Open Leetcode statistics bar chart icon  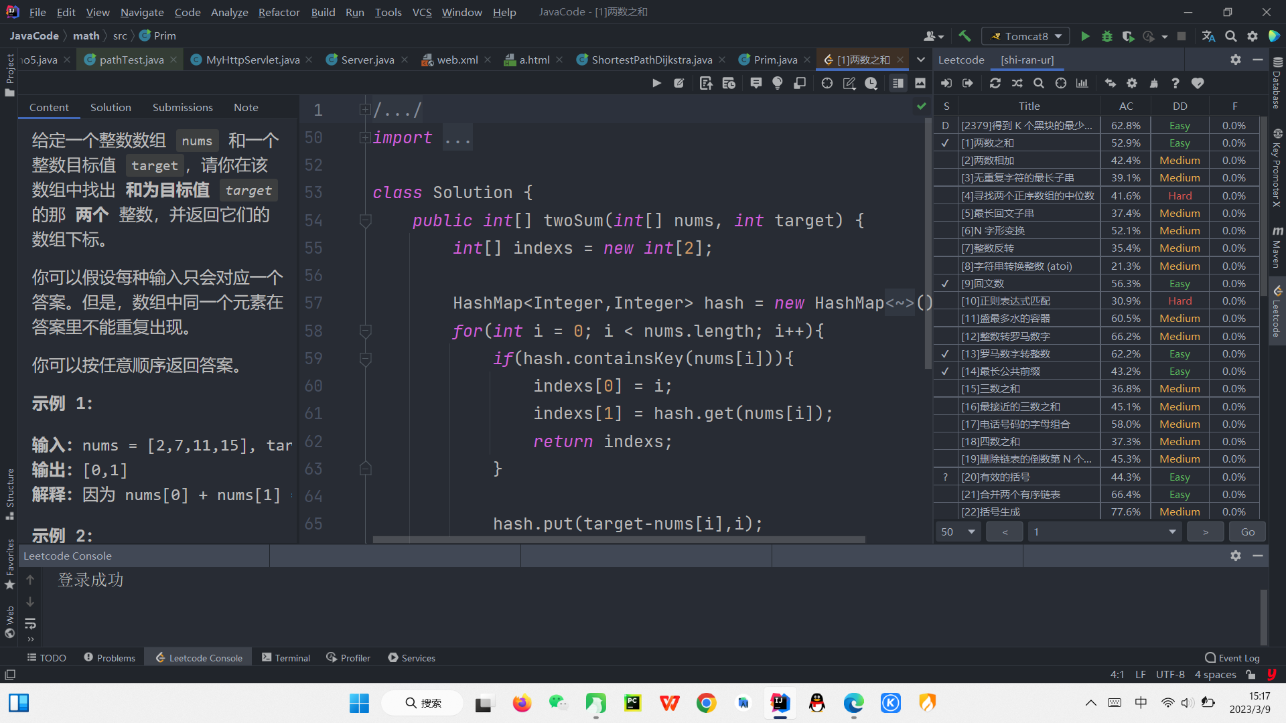click(1083, 83)
